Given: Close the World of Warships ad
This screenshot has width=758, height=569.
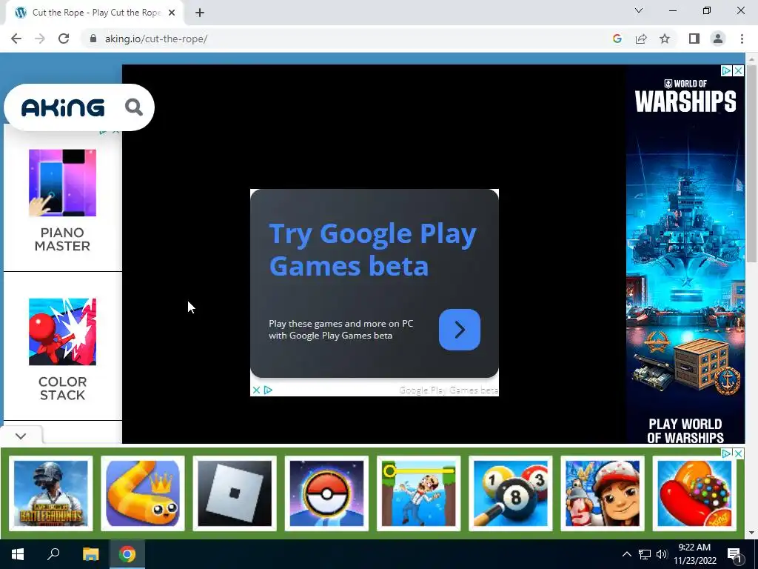Looking at the screenshot, I should coord(738,70).
